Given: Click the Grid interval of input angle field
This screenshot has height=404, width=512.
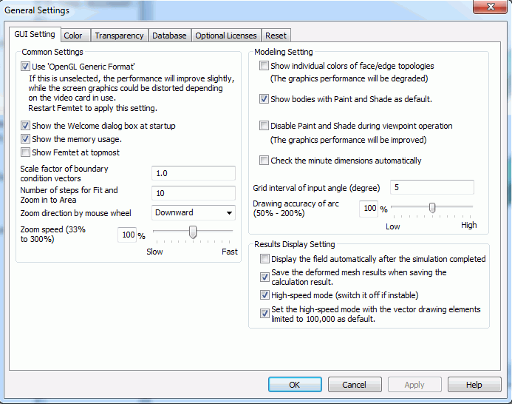Looking at the screenshot, I should pyautogui.click(x=431, y=187).
